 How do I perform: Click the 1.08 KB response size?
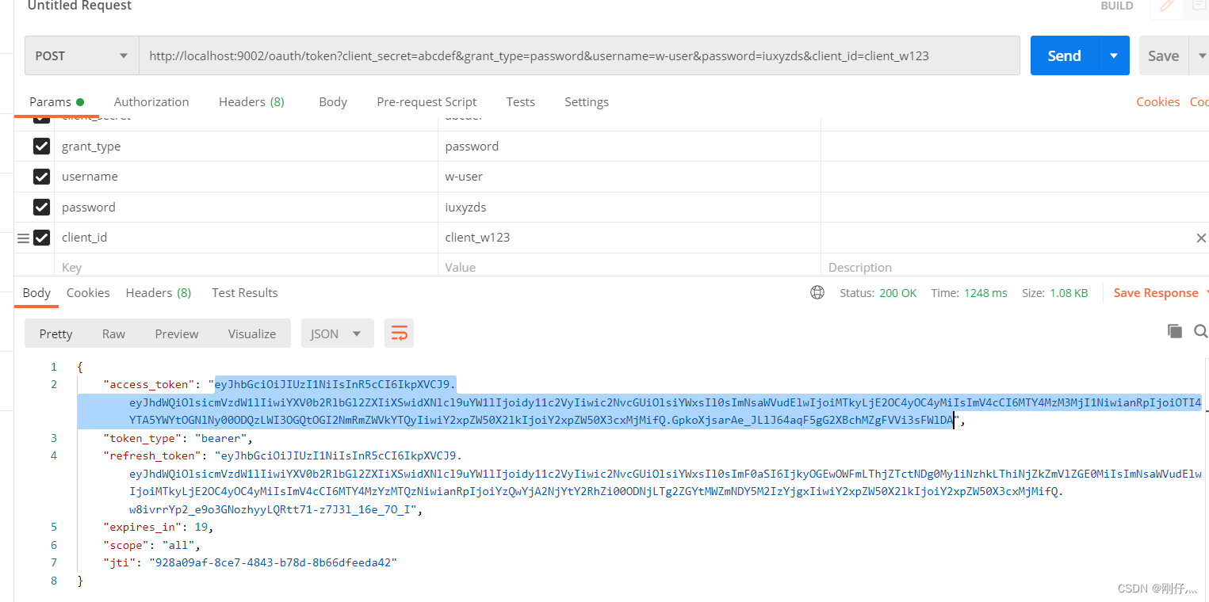[x=1069, y=293]
